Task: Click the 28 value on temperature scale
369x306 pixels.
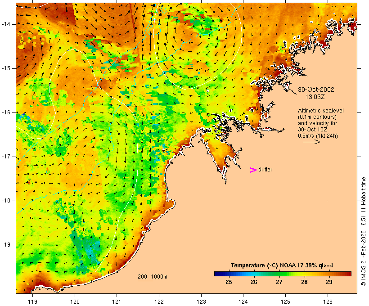Action: coord(304,282)
